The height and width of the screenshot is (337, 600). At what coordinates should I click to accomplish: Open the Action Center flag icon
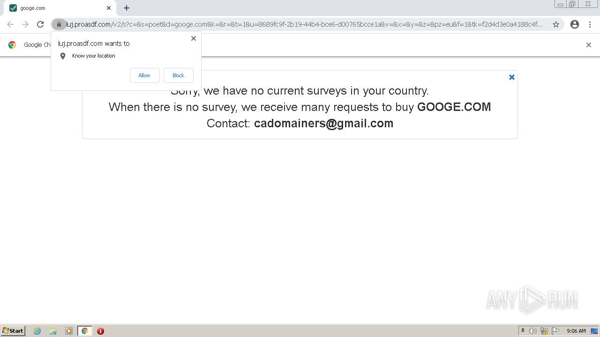coord(555,331)
